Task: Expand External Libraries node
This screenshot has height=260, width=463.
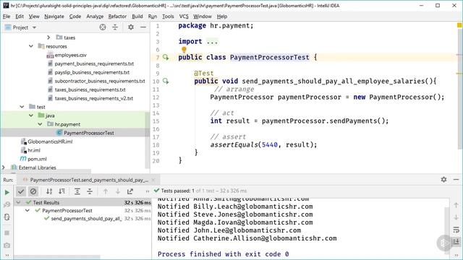Action: pos(4,168)
